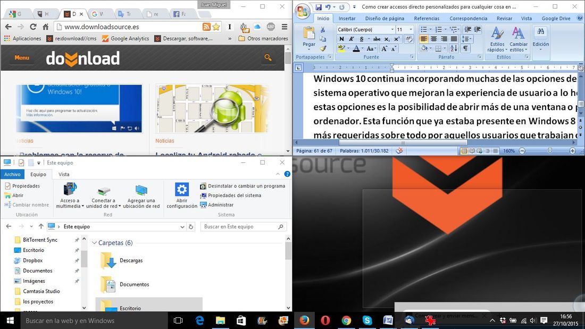This screenshot has width=585, height=329.
Task: Click the Explorer refresh icon beside address bar
Action: [x=191, y=227]
